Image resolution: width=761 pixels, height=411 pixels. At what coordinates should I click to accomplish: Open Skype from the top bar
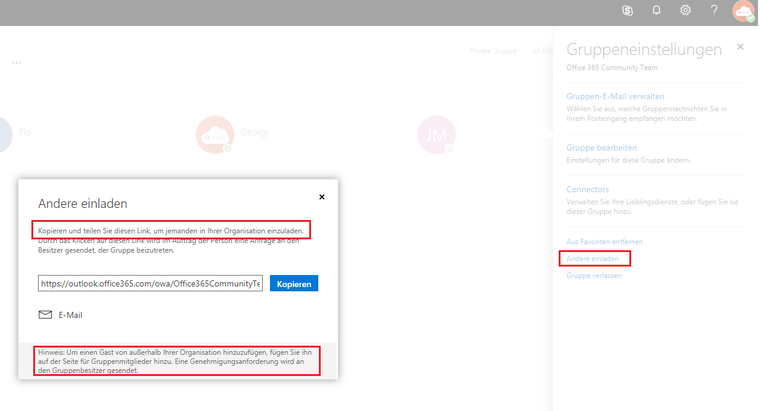[628, 10]
